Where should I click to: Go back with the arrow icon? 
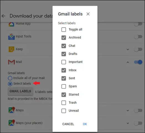[3, 16]
